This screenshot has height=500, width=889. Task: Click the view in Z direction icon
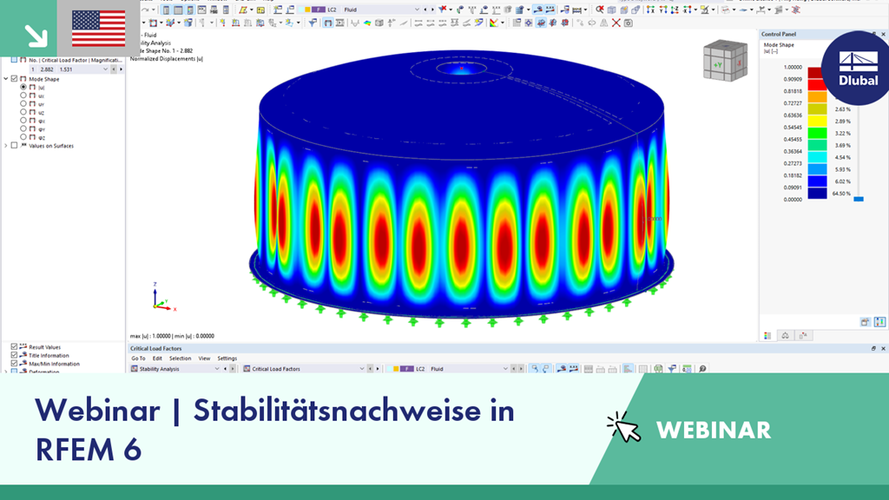pos(675,10)
